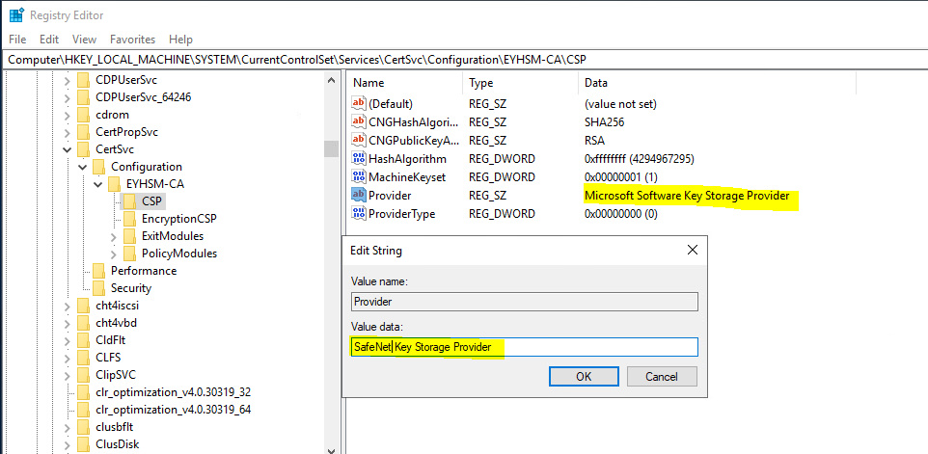
Task: Select the Configuration folder icon
Action: click(x=98, y=167)
